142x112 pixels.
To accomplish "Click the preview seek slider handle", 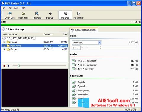I will [x=19, y=66].
